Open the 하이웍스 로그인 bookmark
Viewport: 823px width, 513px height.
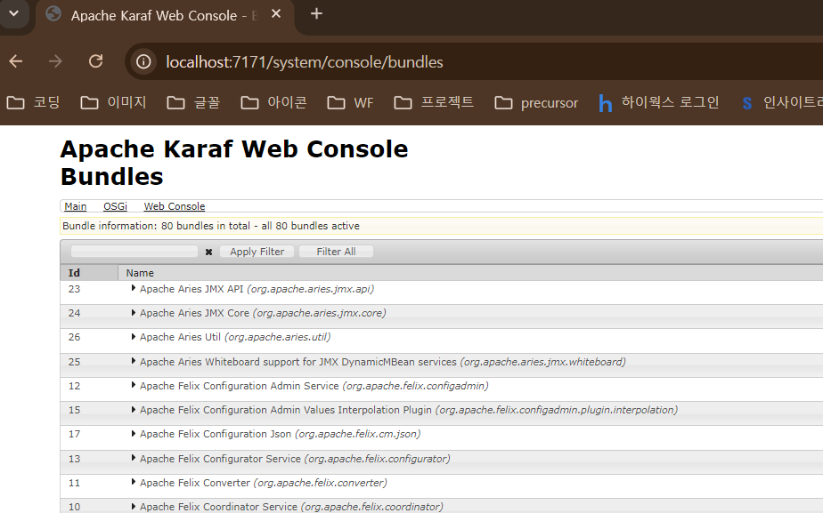[x=659, y=103]
